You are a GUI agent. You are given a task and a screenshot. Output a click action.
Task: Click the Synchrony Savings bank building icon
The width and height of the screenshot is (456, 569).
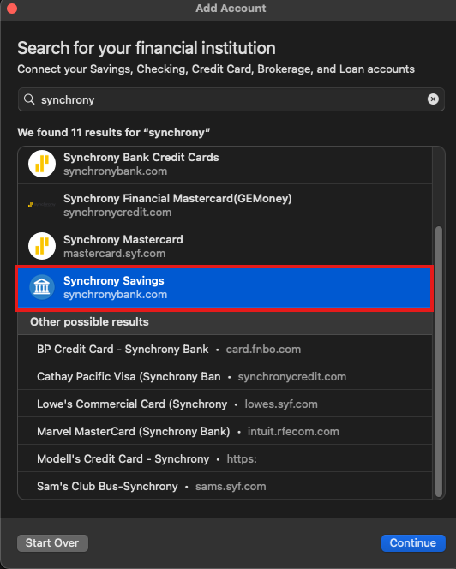coord(42,287)
